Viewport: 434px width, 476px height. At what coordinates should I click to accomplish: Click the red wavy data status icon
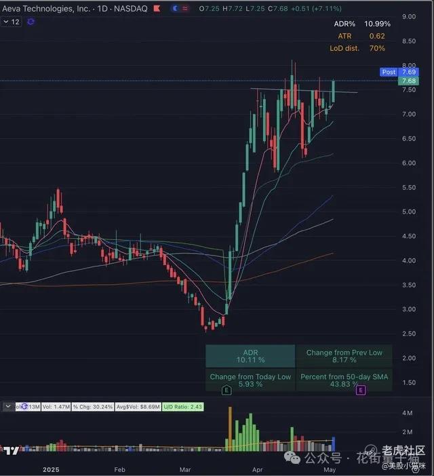tap(185, 9)
